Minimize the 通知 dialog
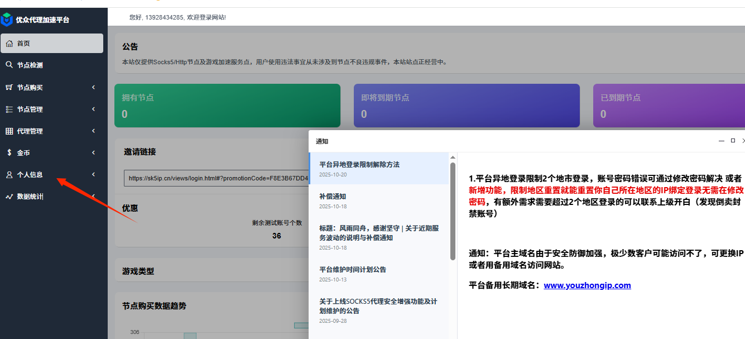Viewport: 745px width, 339px height. pyautogui.click(x=722, y=141)
